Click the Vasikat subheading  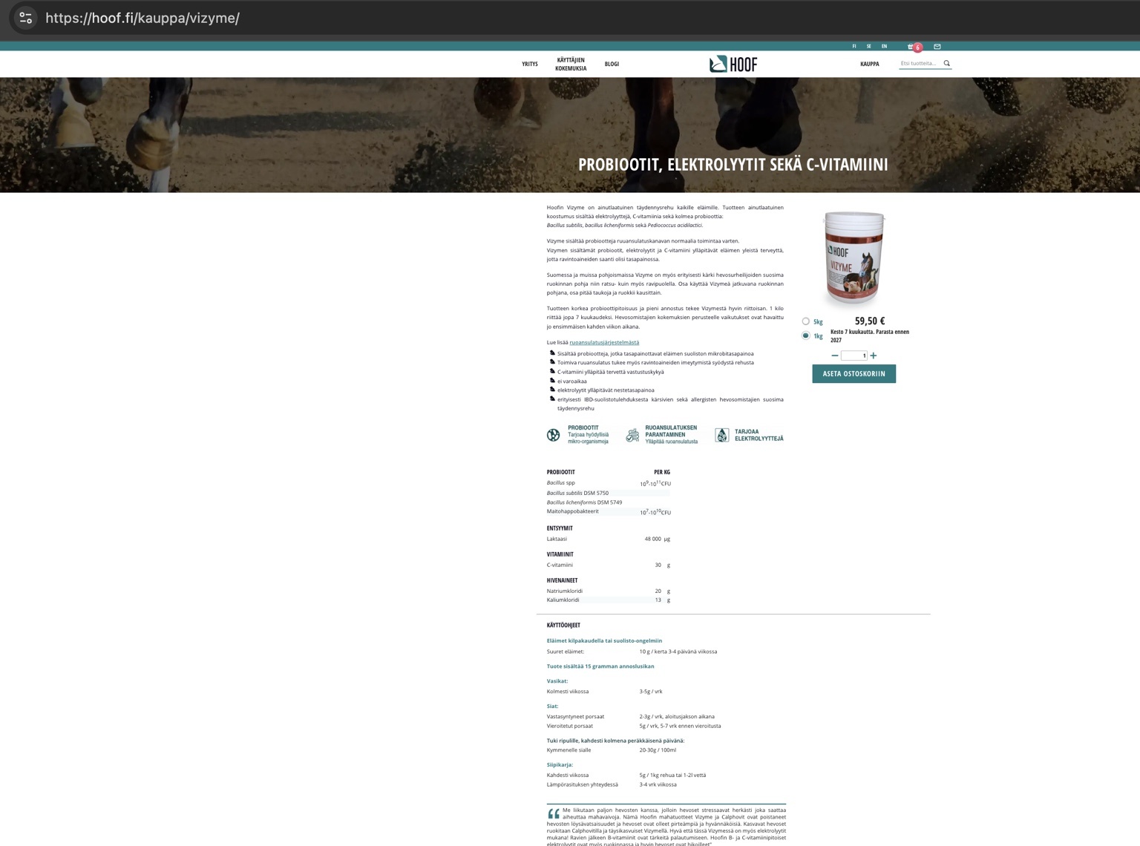pyautogui.click(x=557, y=681)
